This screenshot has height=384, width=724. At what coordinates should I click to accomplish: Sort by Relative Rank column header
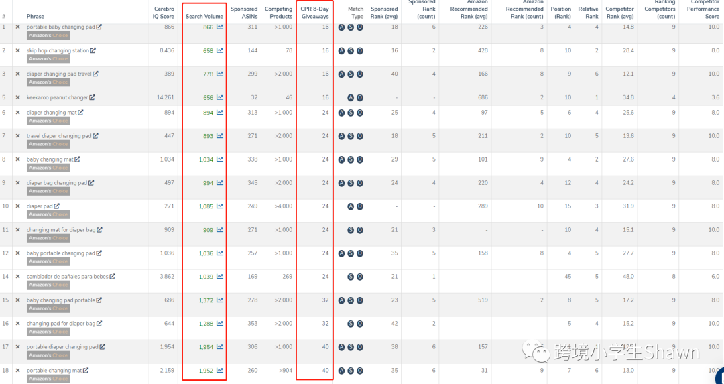[x=588, y=13]
